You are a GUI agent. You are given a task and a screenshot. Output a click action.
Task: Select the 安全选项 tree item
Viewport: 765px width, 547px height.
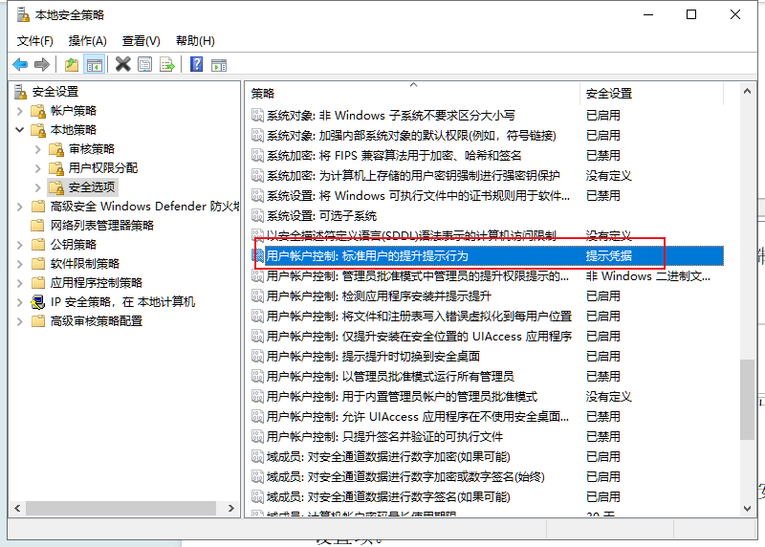click(92, 186)
